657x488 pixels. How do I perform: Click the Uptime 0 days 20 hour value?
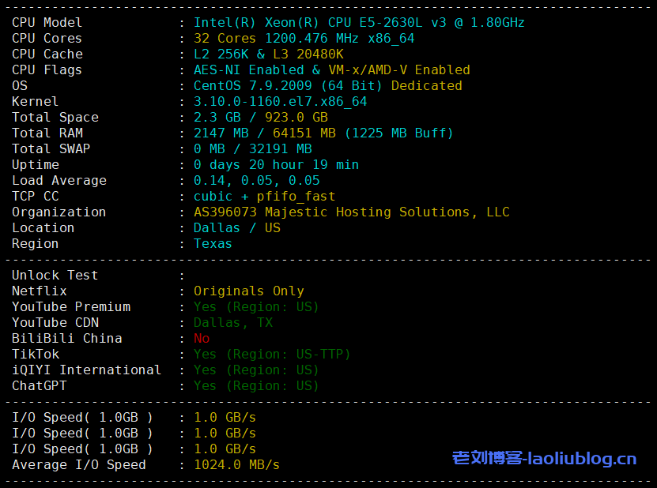[276, 165]
